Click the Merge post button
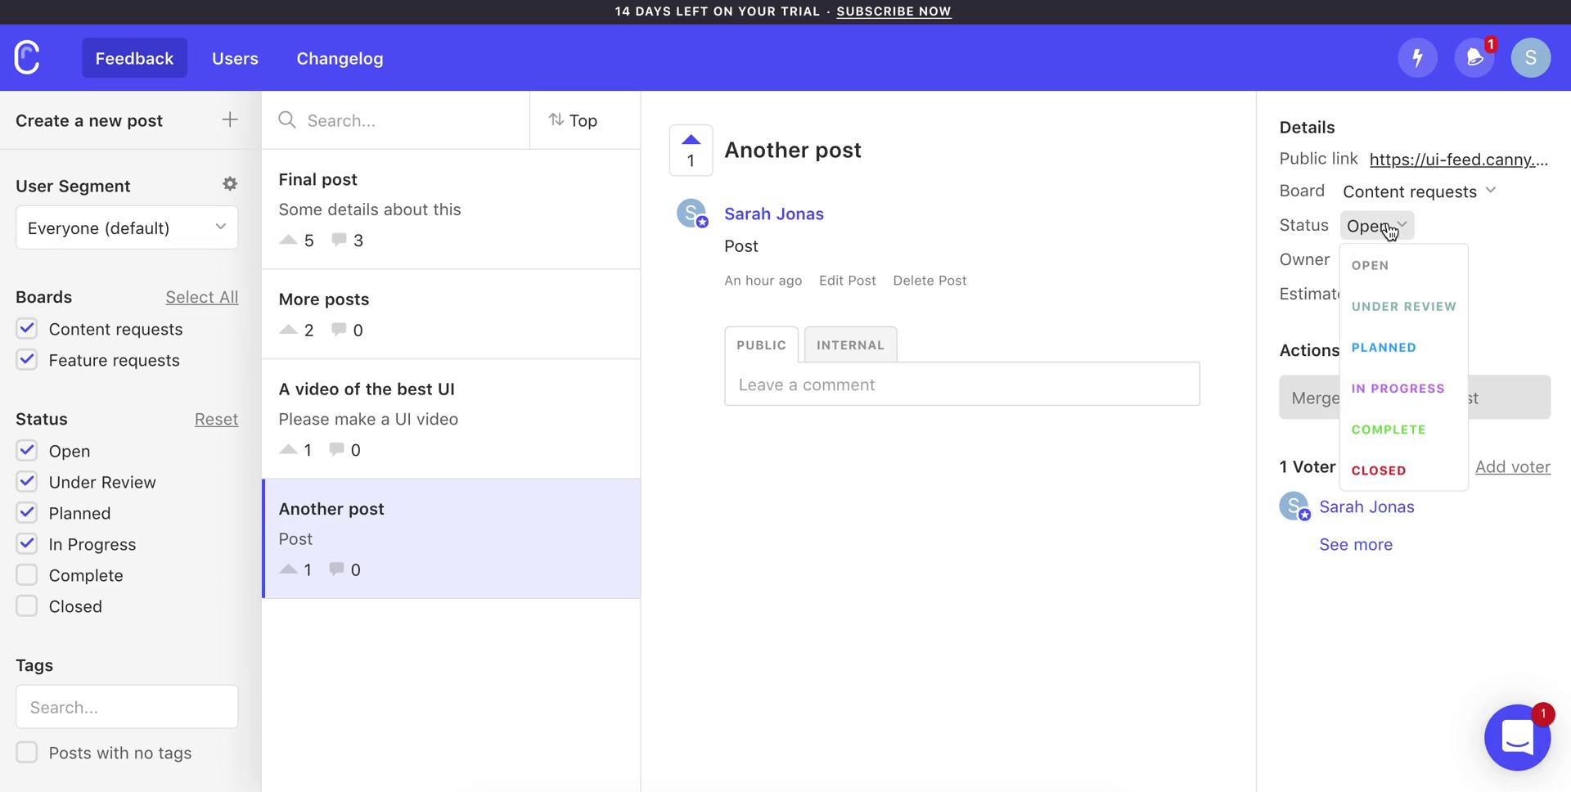This screenshot has width=1571, height=792. [x=1415, y=398]
